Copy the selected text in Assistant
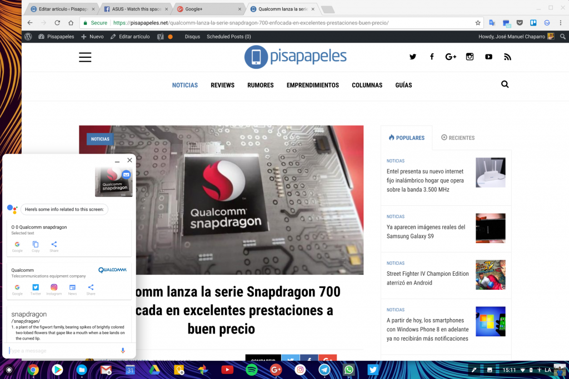The width and height of the screenshot is (569, 379). pyautogui.click(x=36, y=246)
